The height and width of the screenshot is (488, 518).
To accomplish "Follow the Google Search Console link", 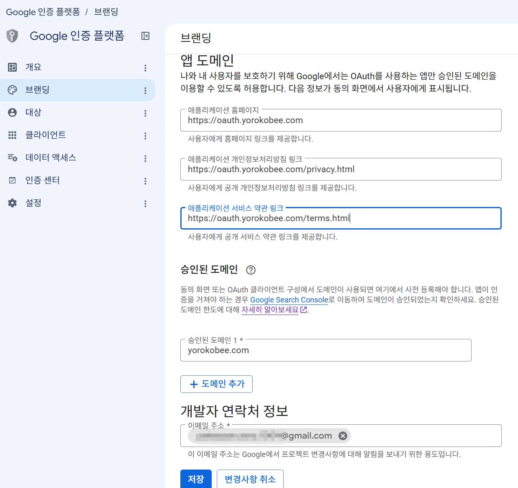I will (x=289, y=300).
